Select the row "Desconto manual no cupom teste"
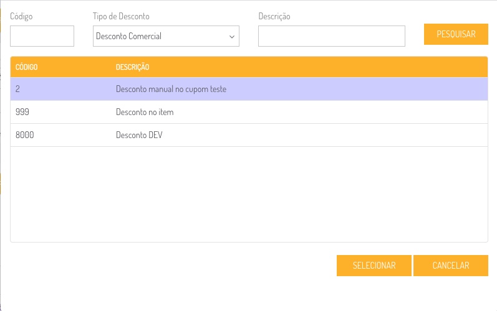The image size is (497, 311). pos(171,89)
